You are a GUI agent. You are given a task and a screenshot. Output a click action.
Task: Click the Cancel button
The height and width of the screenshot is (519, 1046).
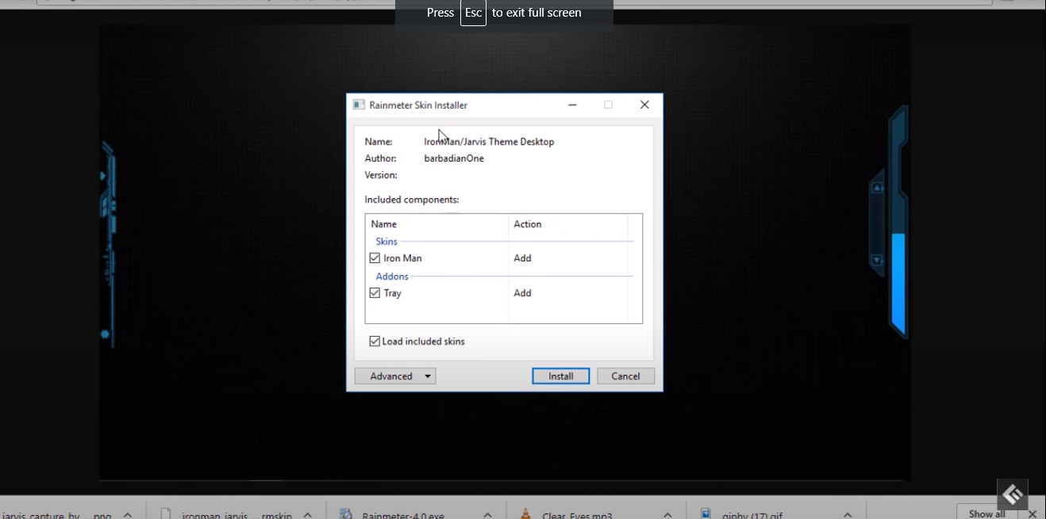click(625, 376)
